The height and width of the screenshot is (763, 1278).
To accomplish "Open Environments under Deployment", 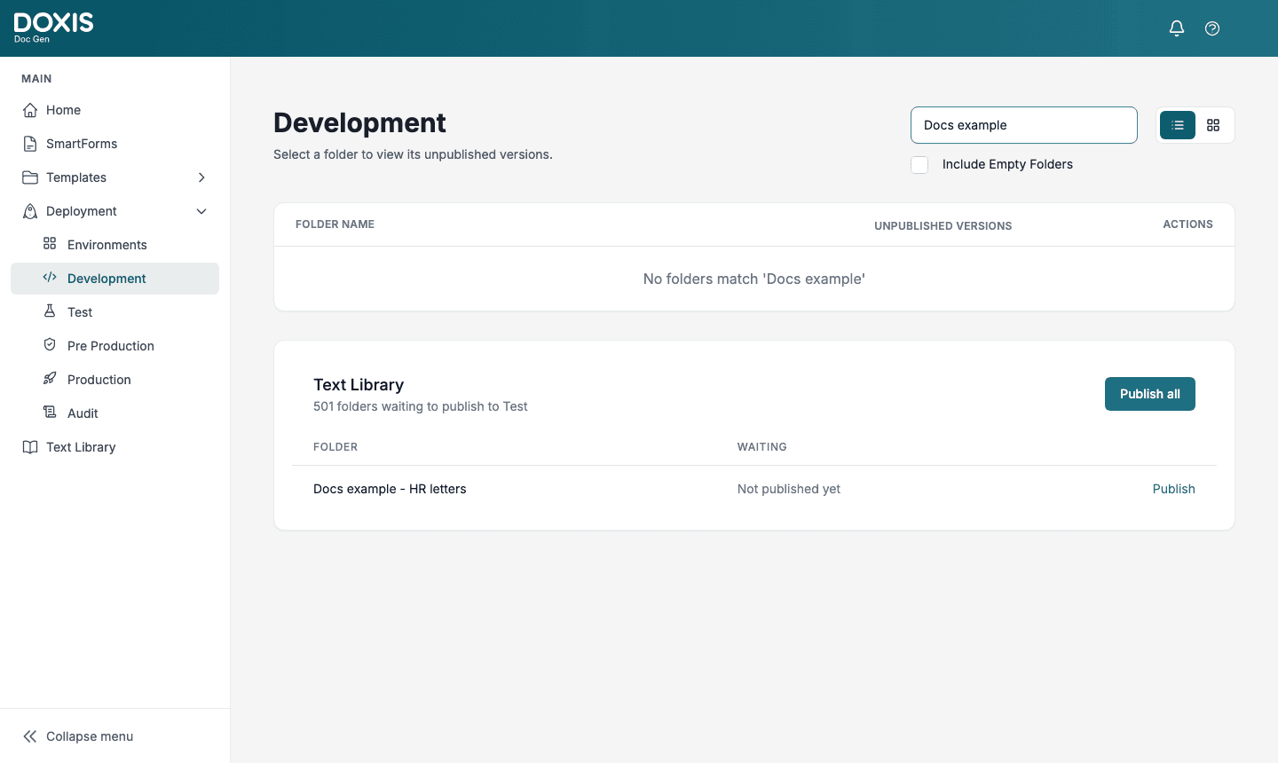I will (x=114, y=245).
